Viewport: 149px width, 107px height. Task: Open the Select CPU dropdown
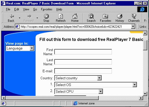point(101,91)
